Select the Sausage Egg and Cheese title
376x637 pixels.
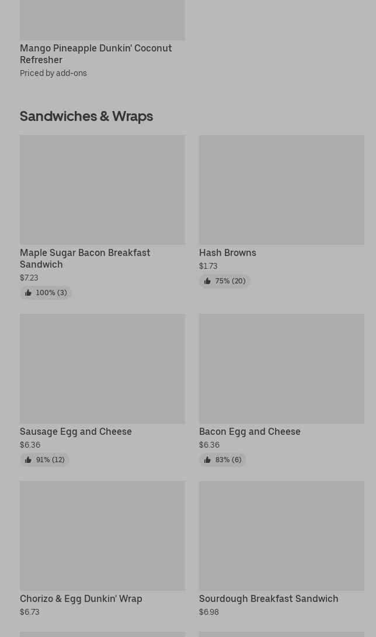click(76, 431)
